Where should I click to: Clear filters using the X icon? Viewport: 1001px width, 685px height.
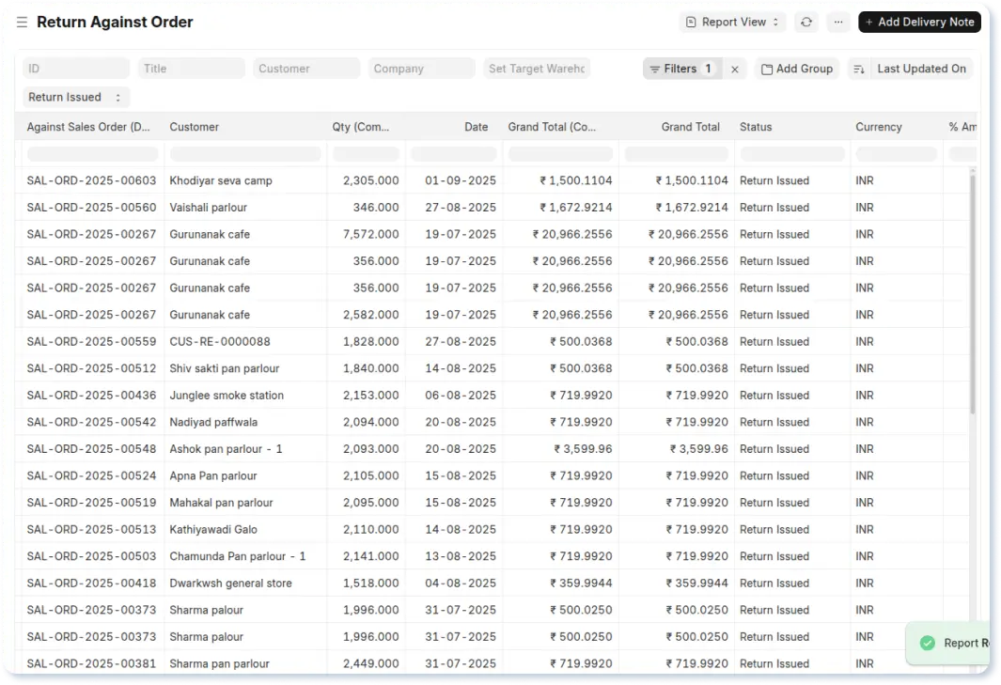[x=734, y=68]
